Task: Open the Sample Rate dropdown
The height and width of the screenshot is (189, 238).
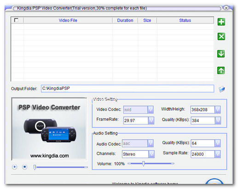Action: 218,154
